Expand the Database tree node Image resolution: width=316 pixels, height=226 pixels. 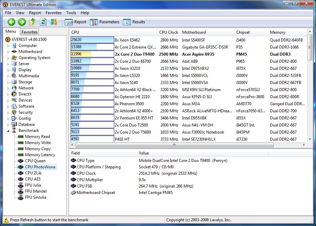pos(8,125)
